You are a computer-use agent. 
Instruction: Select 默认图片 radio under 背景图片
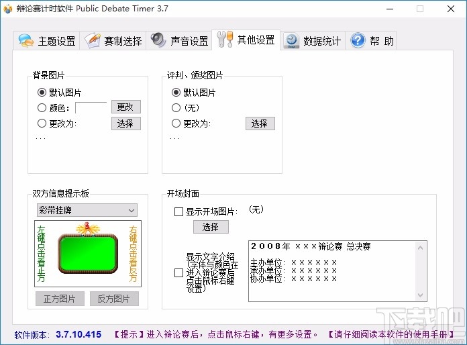(42, 93)
